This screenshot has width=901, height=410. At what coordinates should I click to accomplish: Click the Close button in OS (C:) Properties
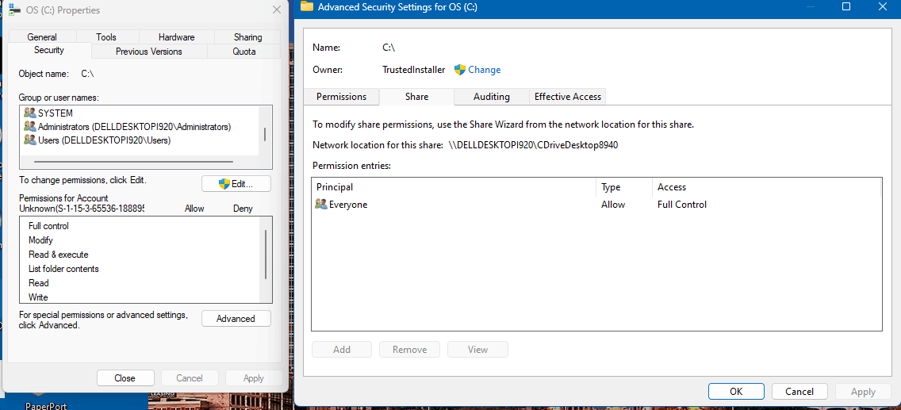click(x=125, y=377)
